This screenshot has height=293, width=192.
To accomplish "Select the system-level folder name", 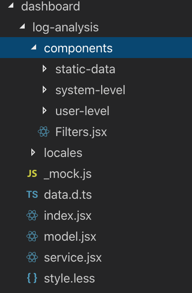I will 90,90.
